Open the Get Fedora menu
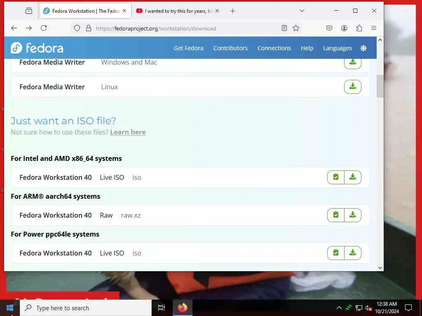Image resolution: width=422 pixels, height=316 pixels. [188, 48]
